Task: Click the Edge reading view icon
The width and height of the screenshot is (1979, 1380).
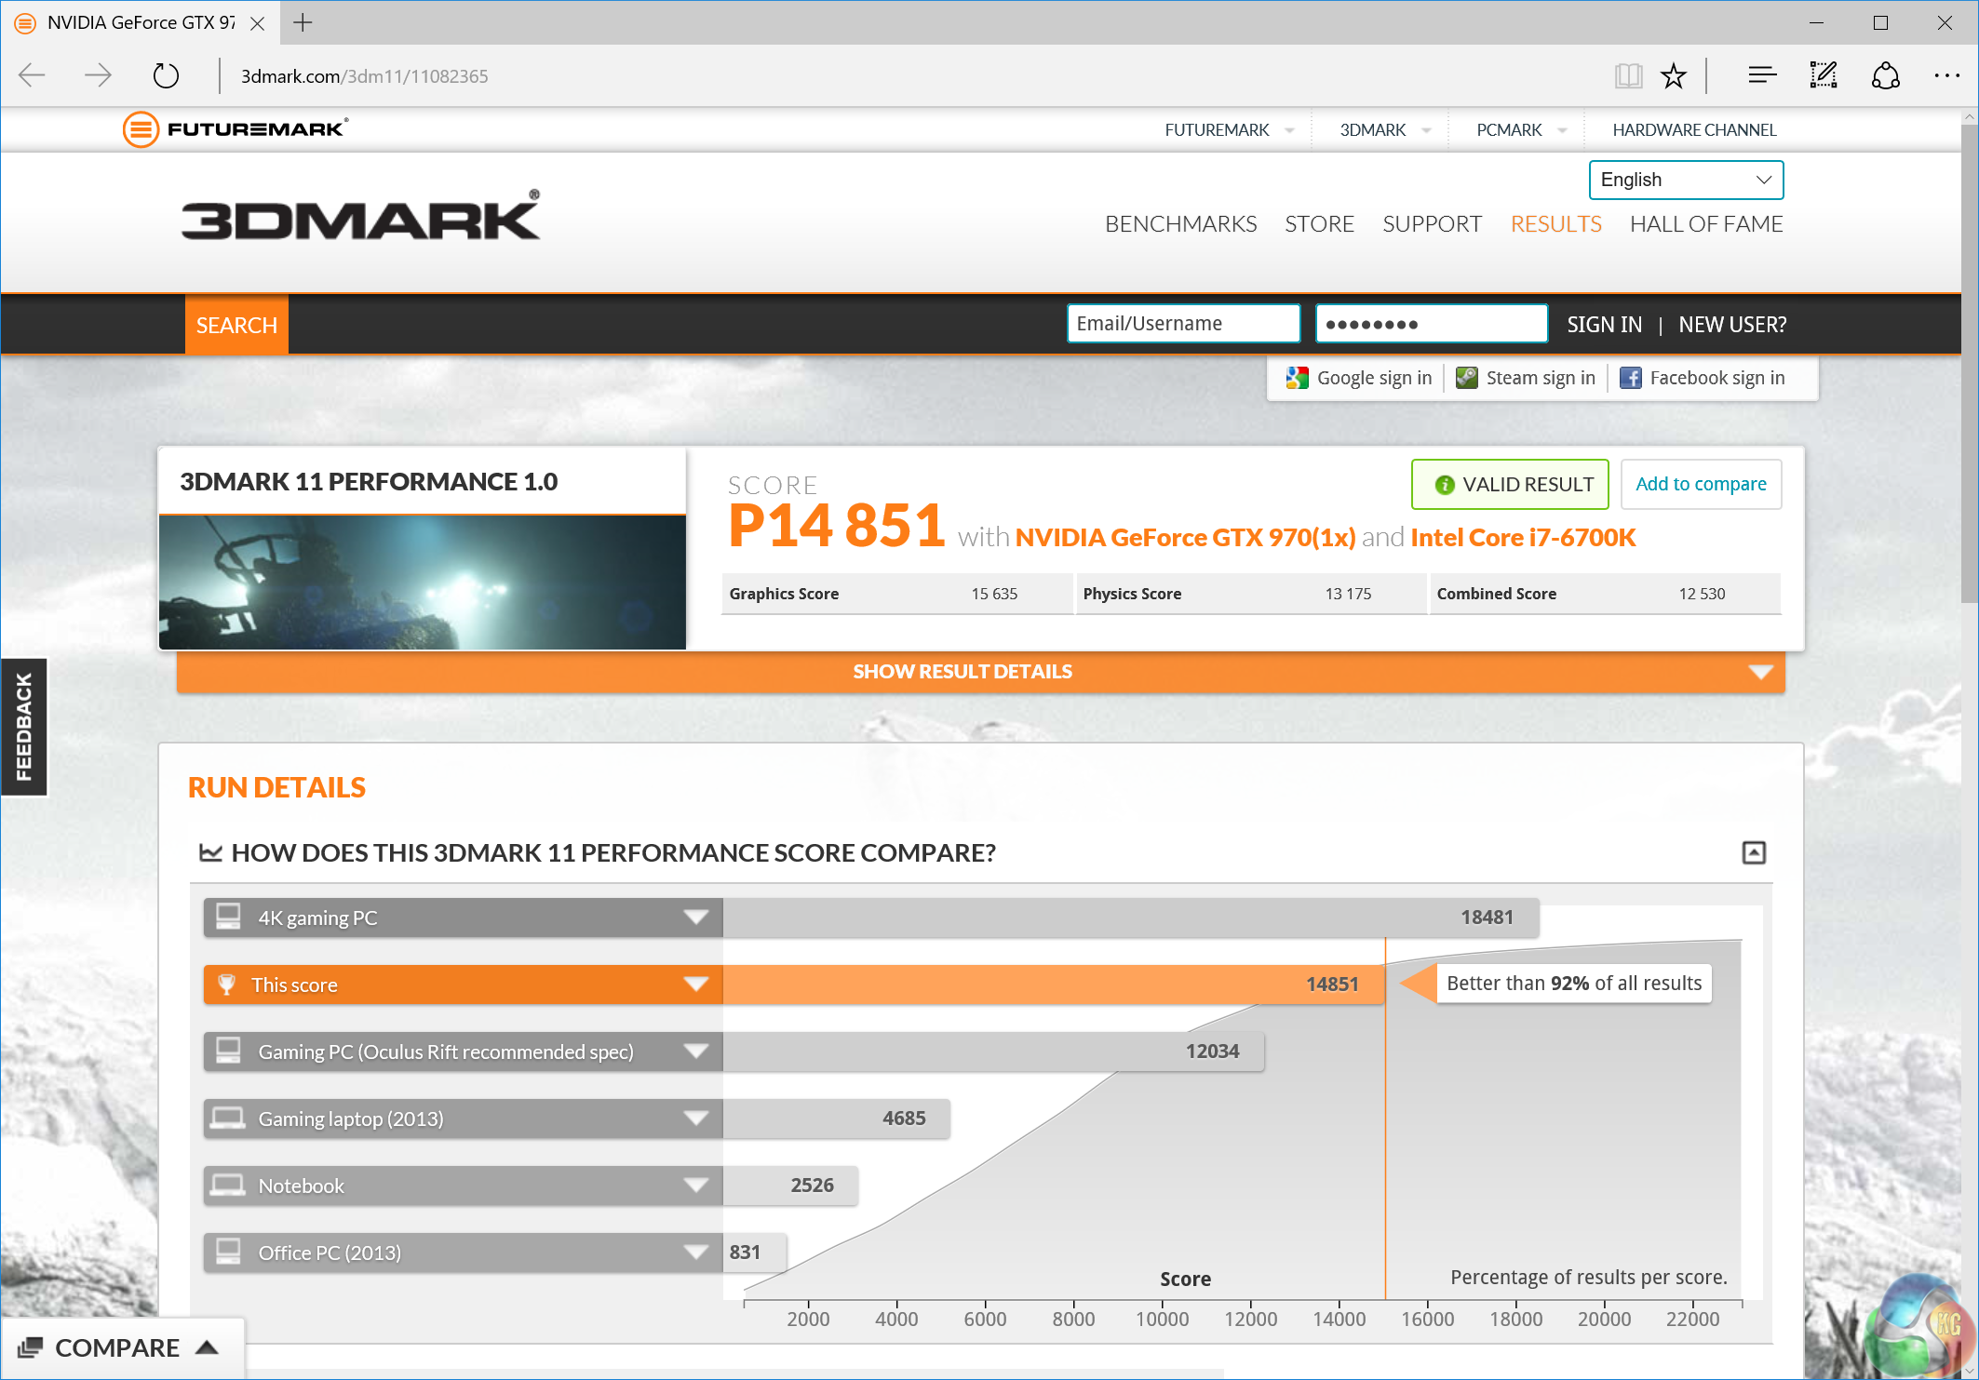Action: click(x=1628, y=75)
